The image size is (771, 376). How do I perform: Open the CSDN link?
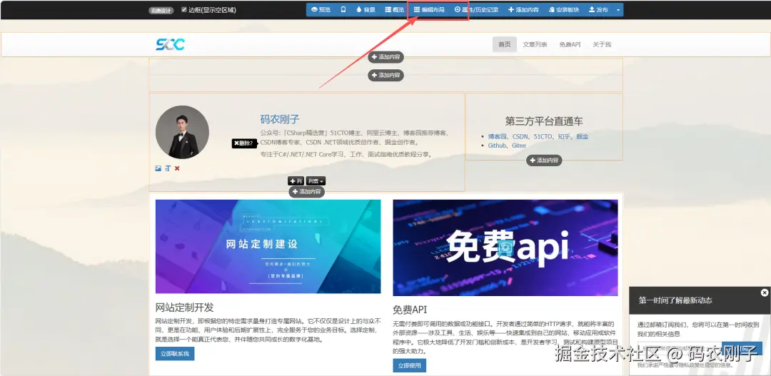520,137
